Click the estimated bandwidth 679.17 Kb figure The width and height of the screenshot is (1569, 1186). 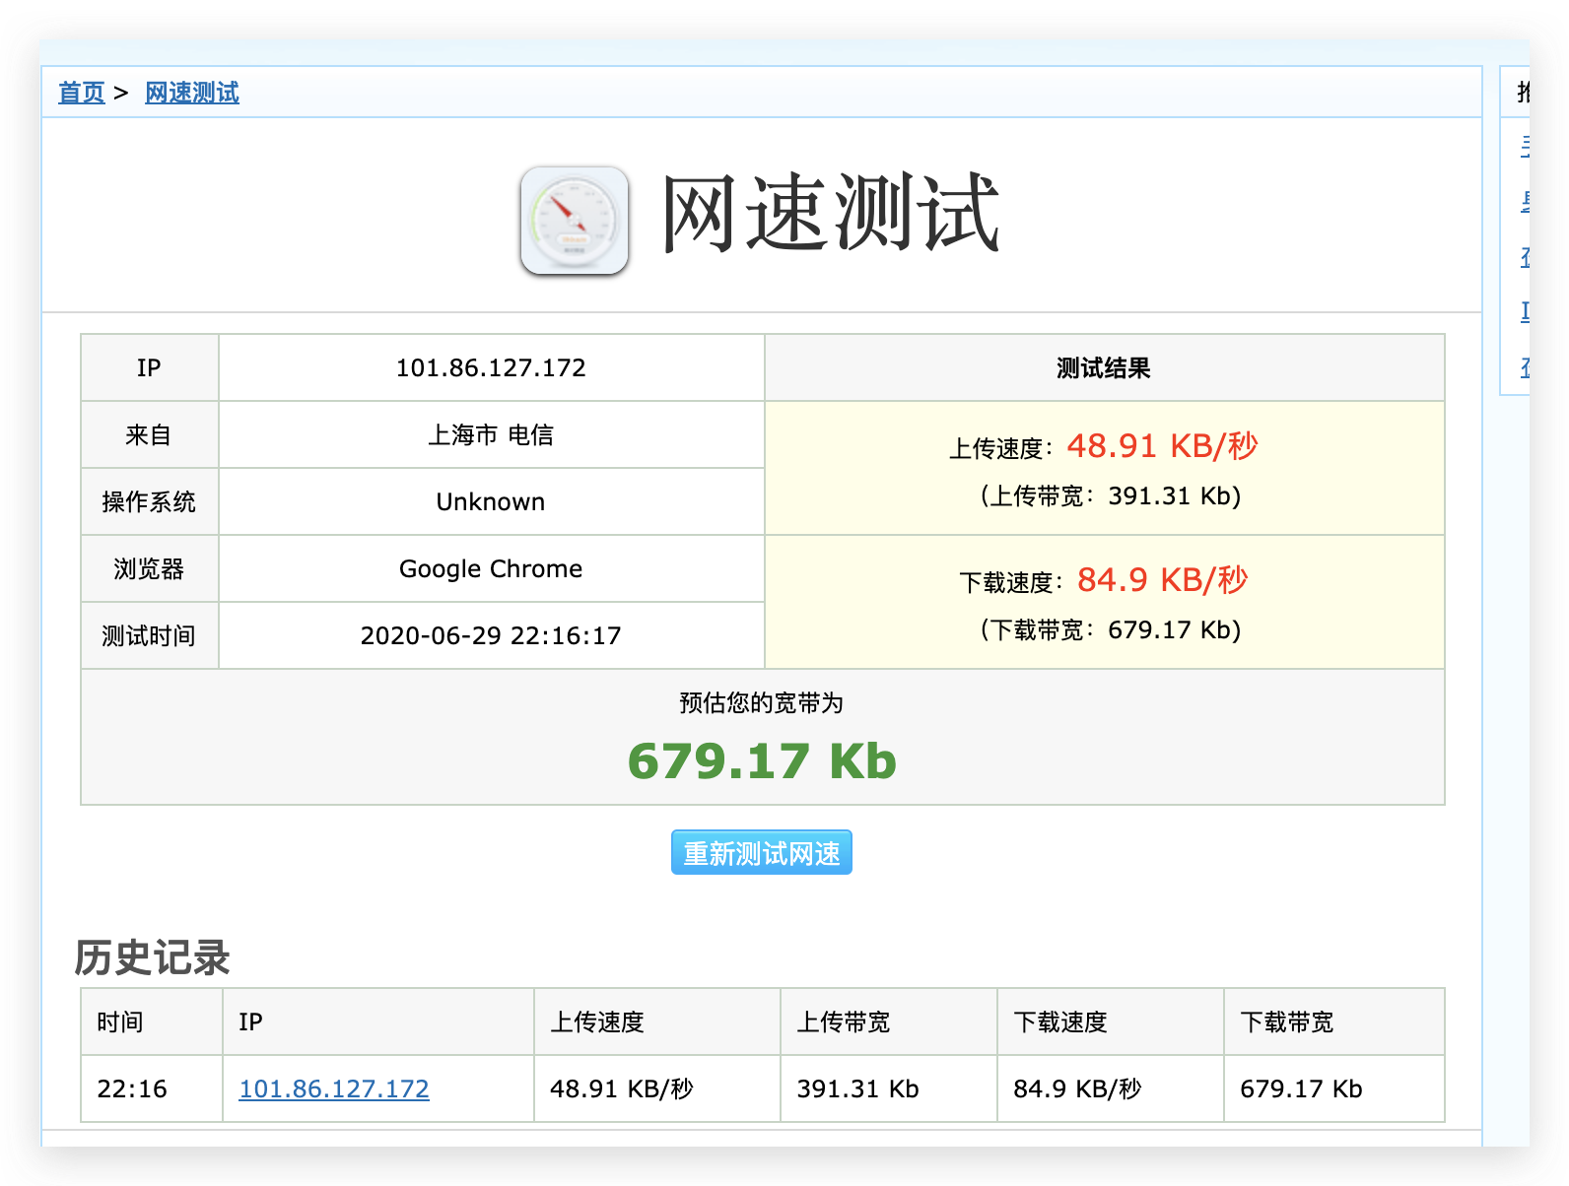(762, 761)
